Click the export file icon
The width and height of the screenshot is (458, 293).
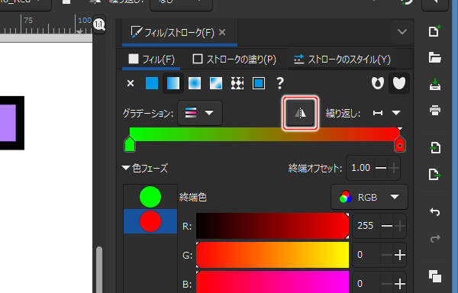pyautogui.click(x=434, y=175)
